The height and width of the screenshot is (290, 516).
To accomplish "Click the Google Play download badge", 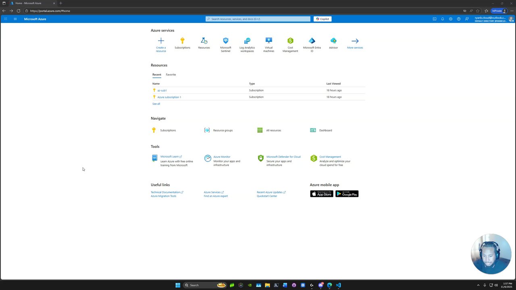I will (347, 194).
